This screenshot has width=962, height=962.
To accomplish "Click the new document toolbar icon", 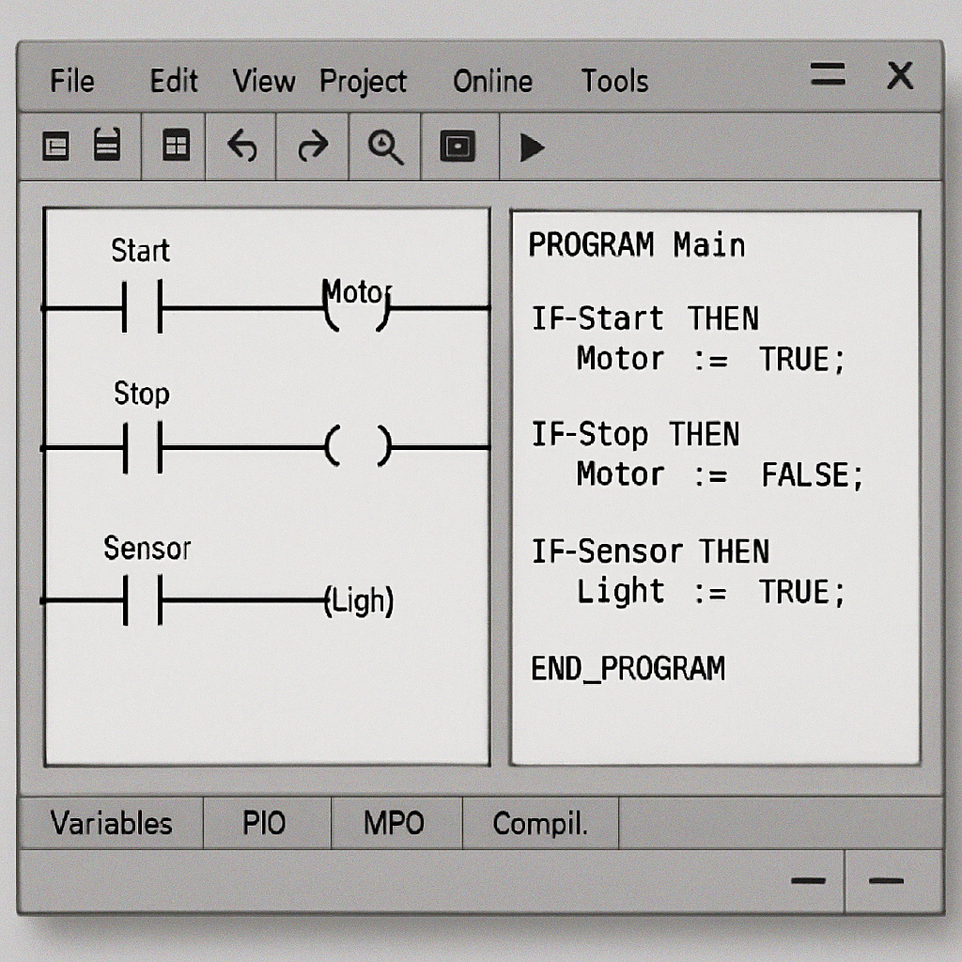I will coord(54,147).
